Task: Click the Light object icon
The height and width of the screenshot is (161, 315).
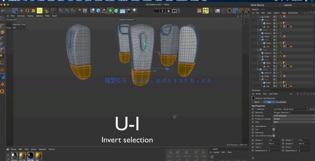Action: 135,11
